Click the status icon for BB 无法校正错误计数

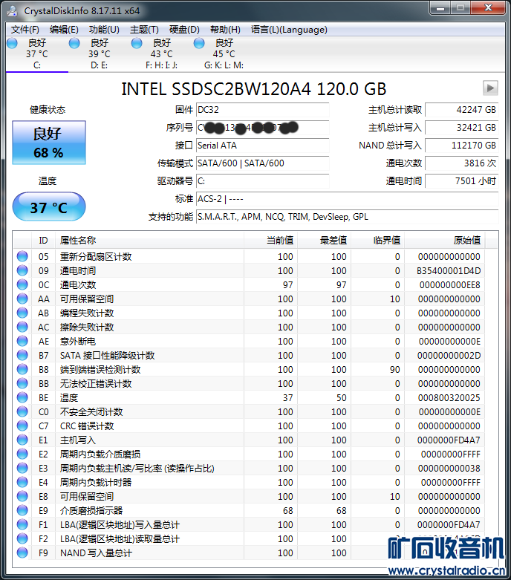coord(22,383)
